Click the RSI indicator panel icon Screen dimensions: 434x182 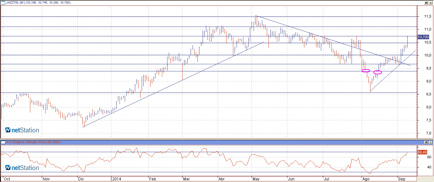point(3,142)
